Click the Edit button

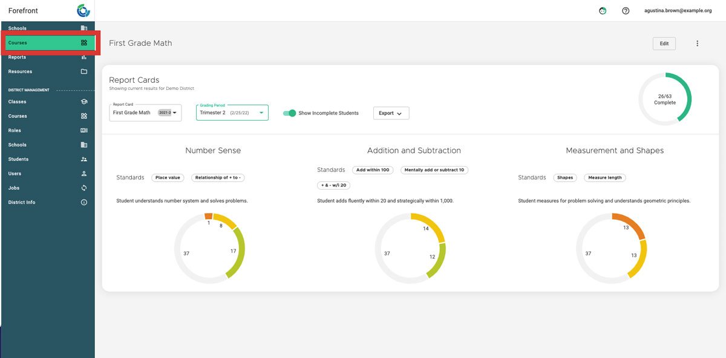[664, 43]
